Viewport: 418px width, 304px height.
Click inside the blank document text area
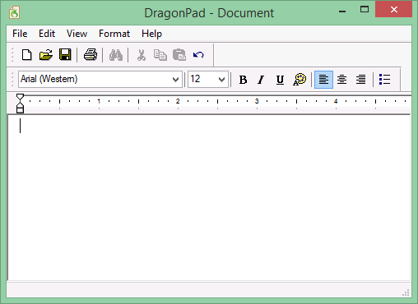pyautogui.click(x=209, y=198)
